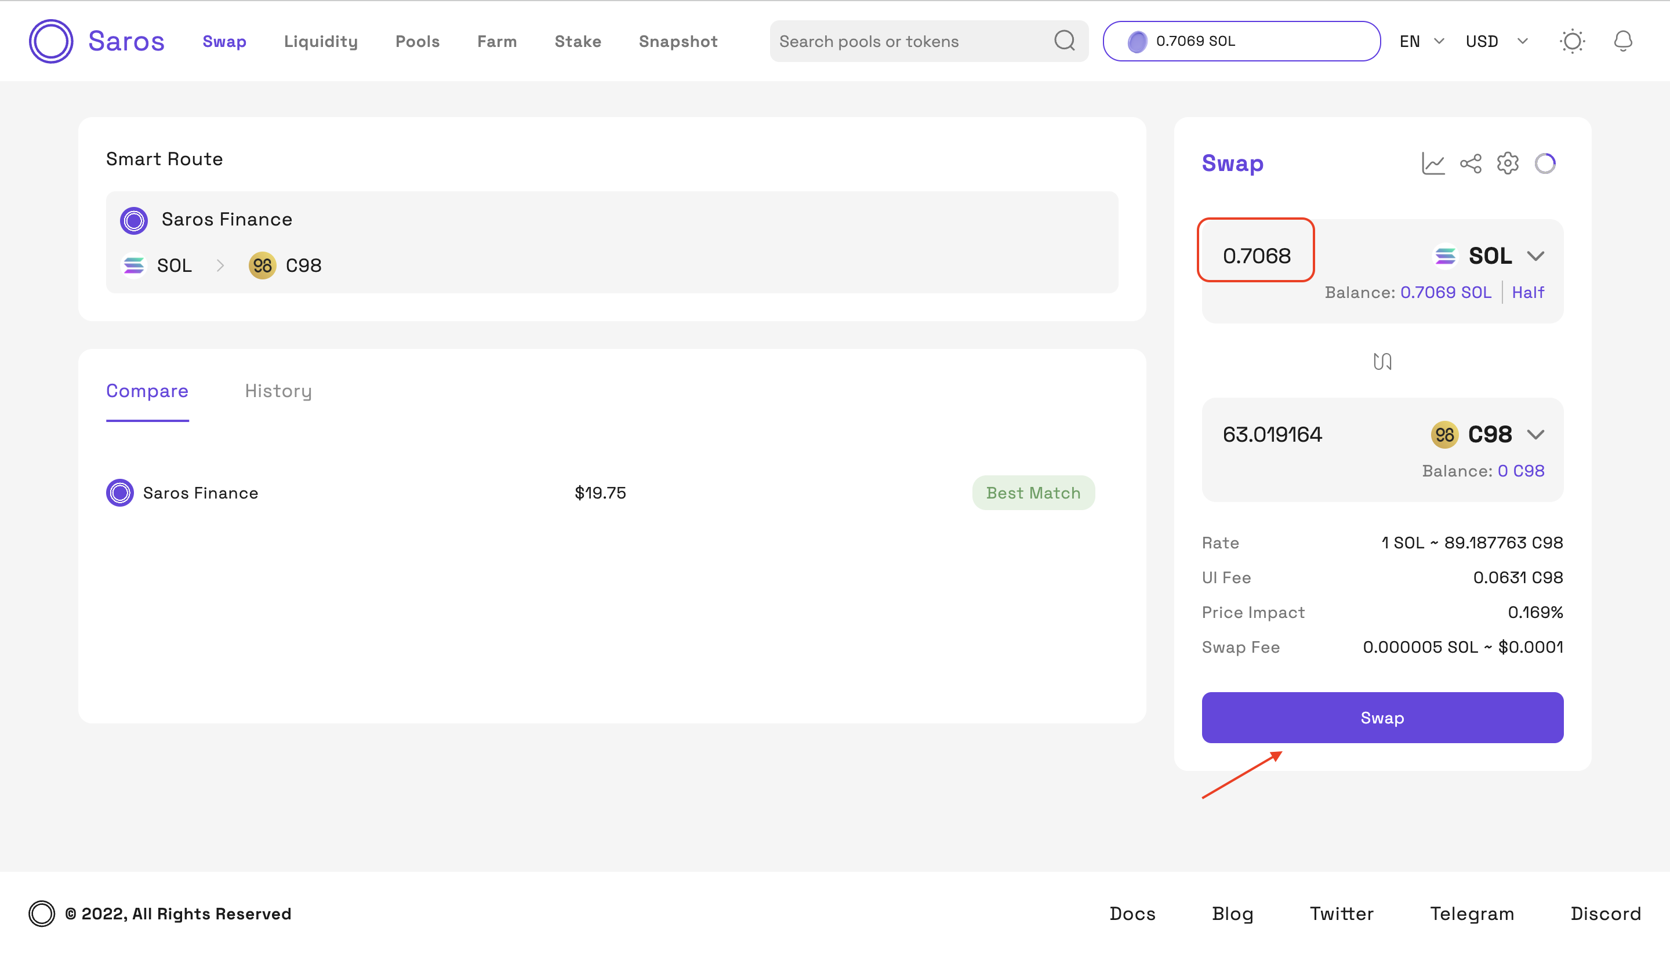Click the Search pools or tokens field

tap(910, 41)
